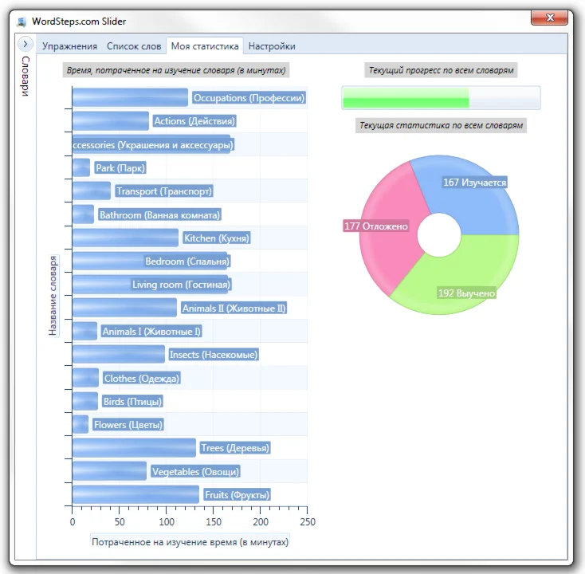Click the WordSteps.com Slider app icon
This screenshot has height=574, width=585.
tap(22, 22)
